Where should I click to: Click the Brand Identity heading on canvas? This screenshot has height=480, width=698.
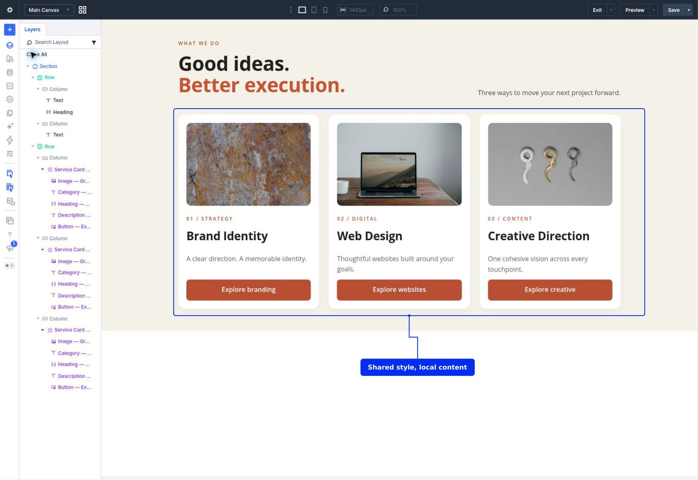[227, 236]
